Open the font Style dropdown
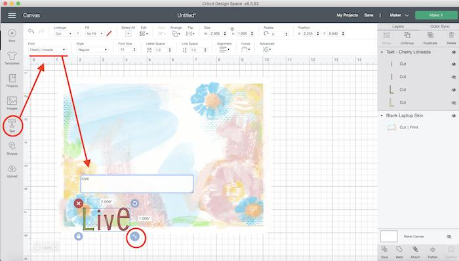This screenshot has width=459, height=261. click(x=92, y=50)
